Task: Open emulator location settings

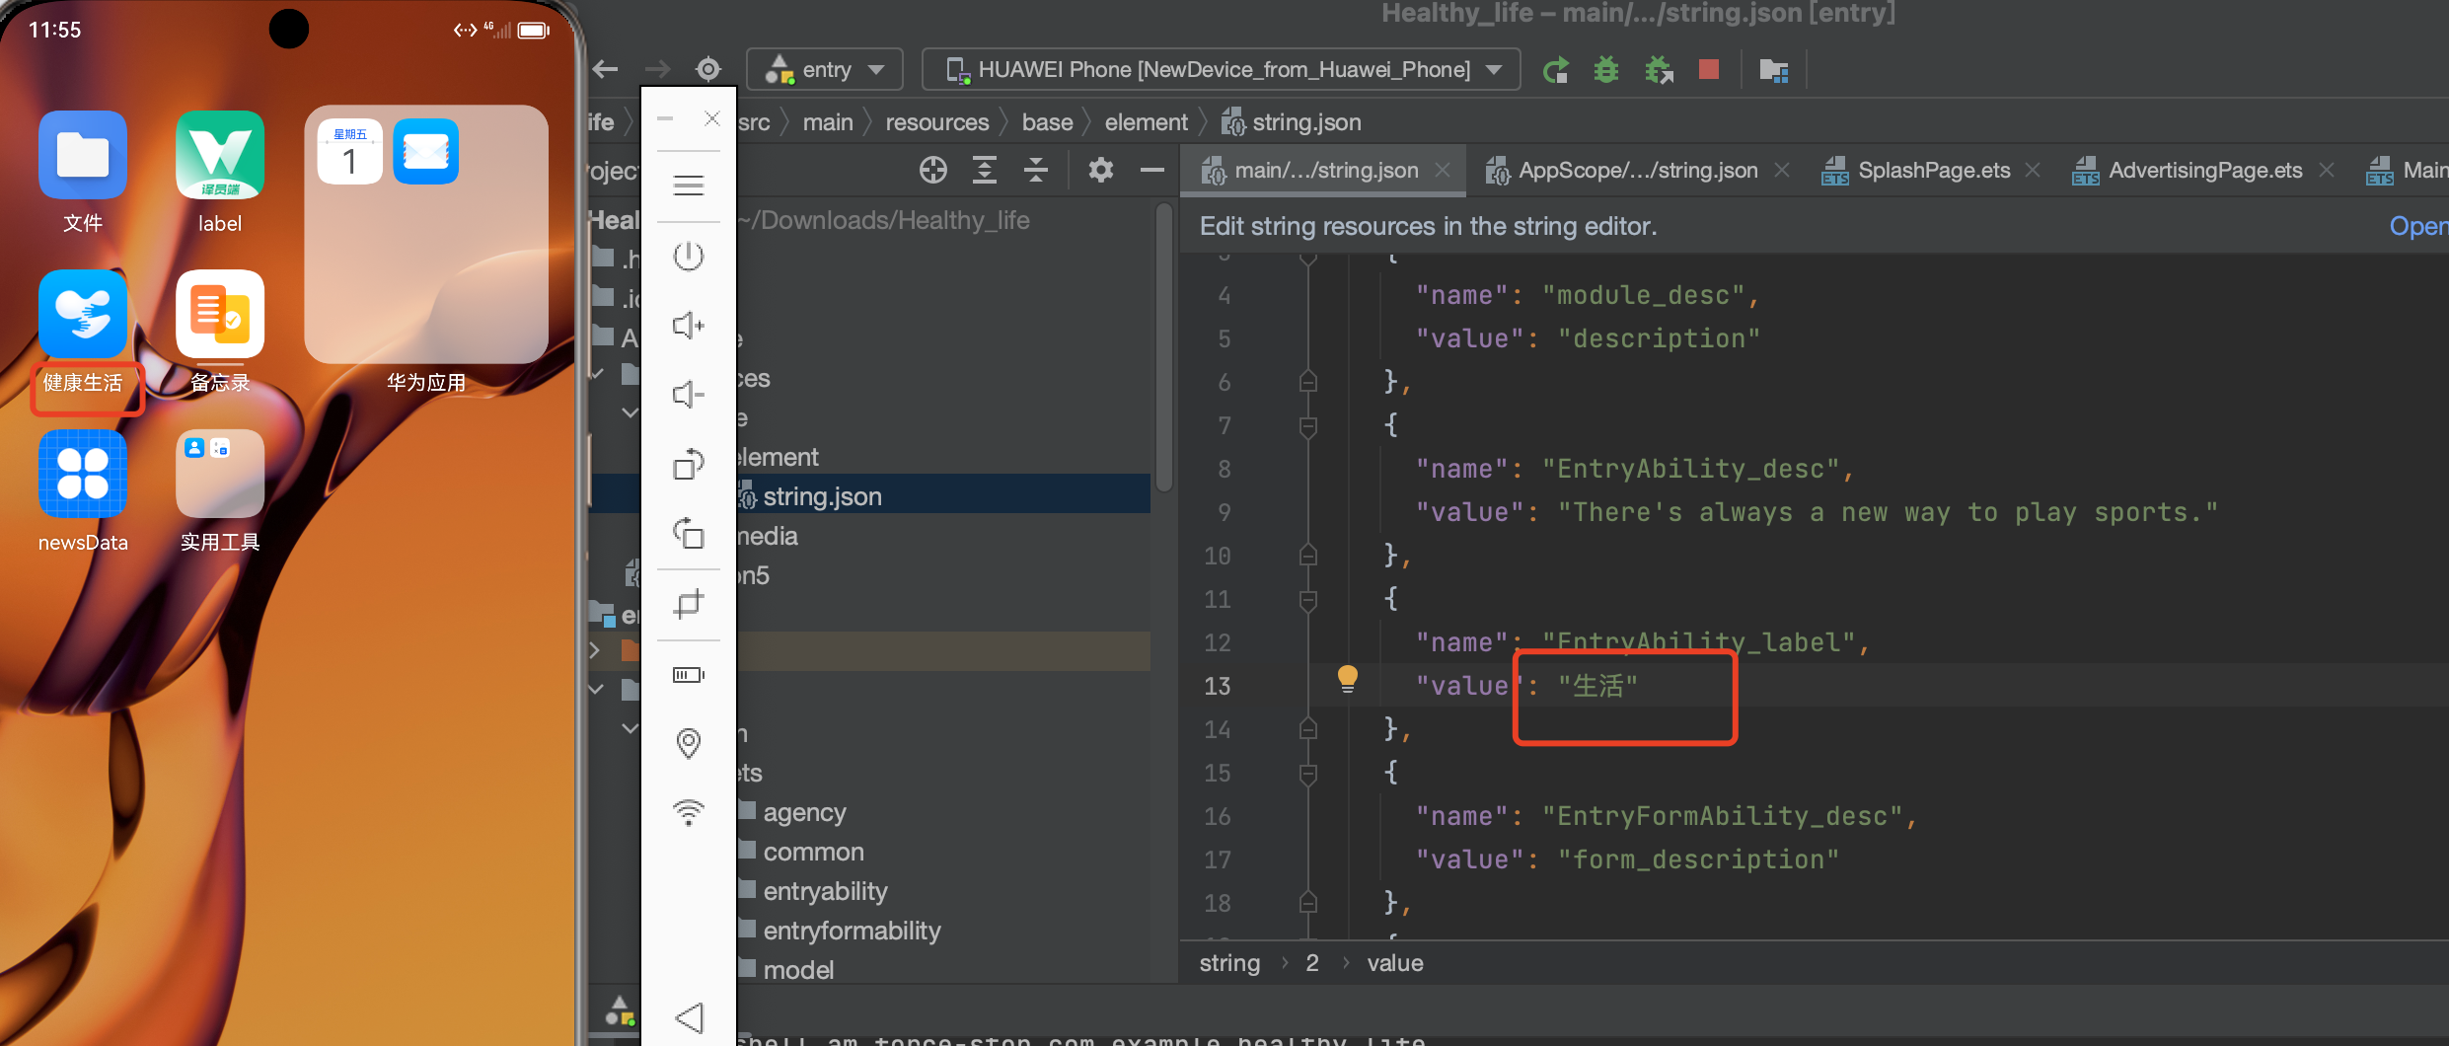Action: 689,743
